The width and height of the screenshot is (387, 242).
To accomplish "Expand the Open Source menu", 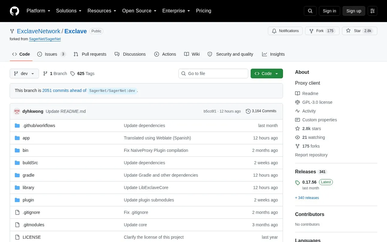I will [x=139, y=11].
